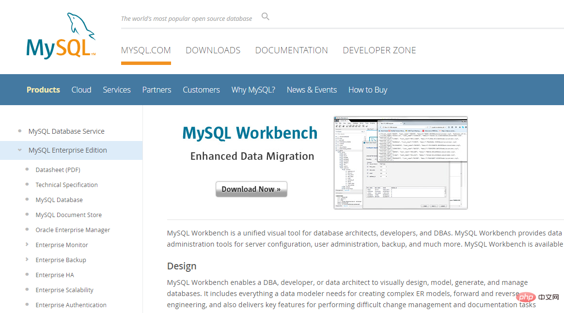Screen dimensions: 564x313
Task: Collapse the MySQL Enterprise Edition arrow
Action: pos(20,150)
